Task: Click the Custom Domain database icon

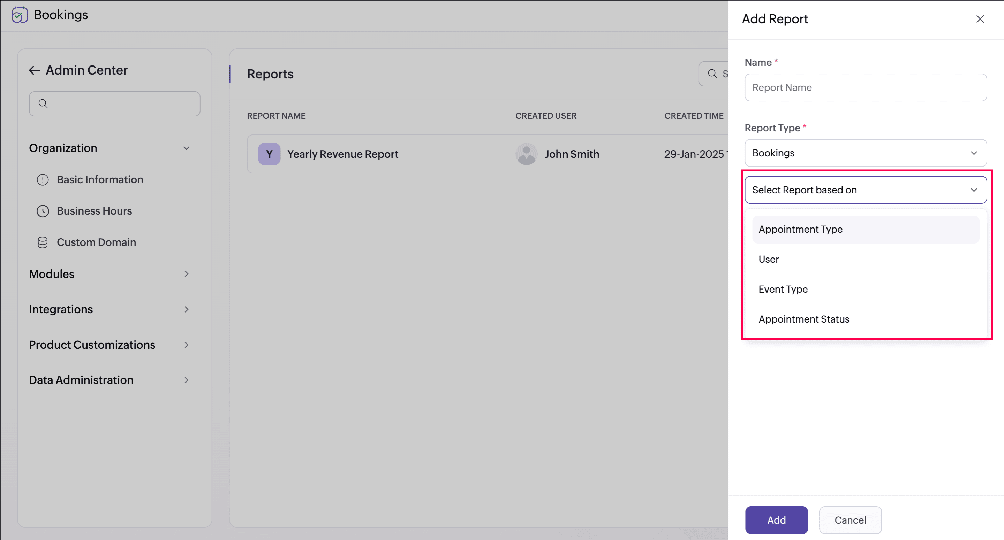Action: (x=43, y=242)
